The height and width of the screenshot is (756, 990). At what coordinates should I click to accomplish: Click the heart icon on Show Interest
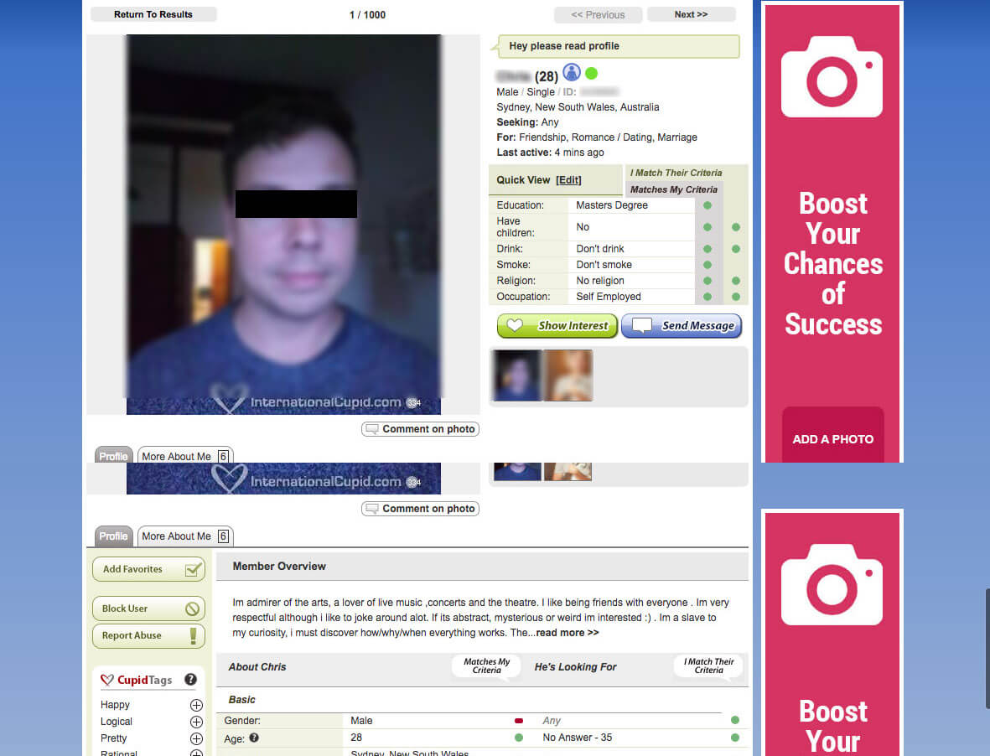pos(515,326)
